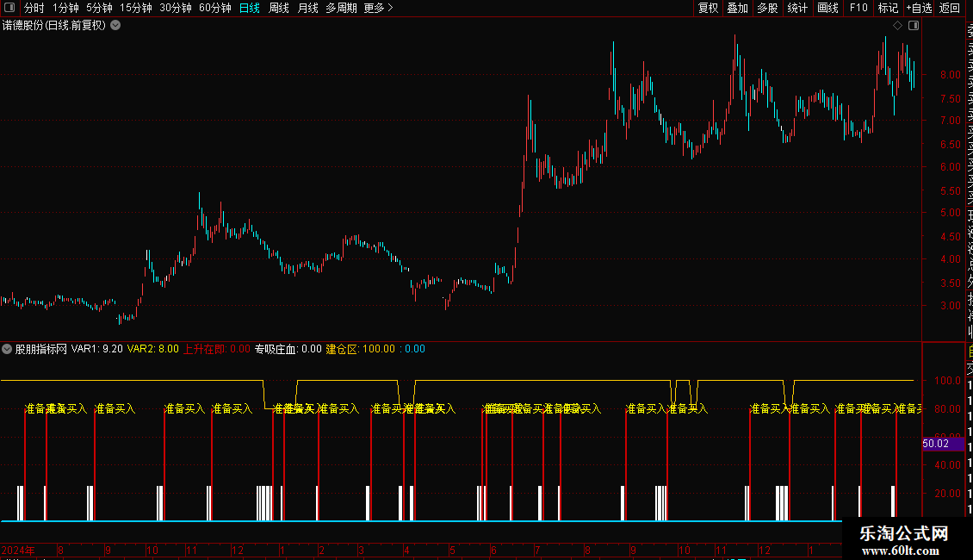The width and height of the screenshot is (973, 560).
Task: Click the 2024年 label on time axis
Action: (x=18, y=550)
